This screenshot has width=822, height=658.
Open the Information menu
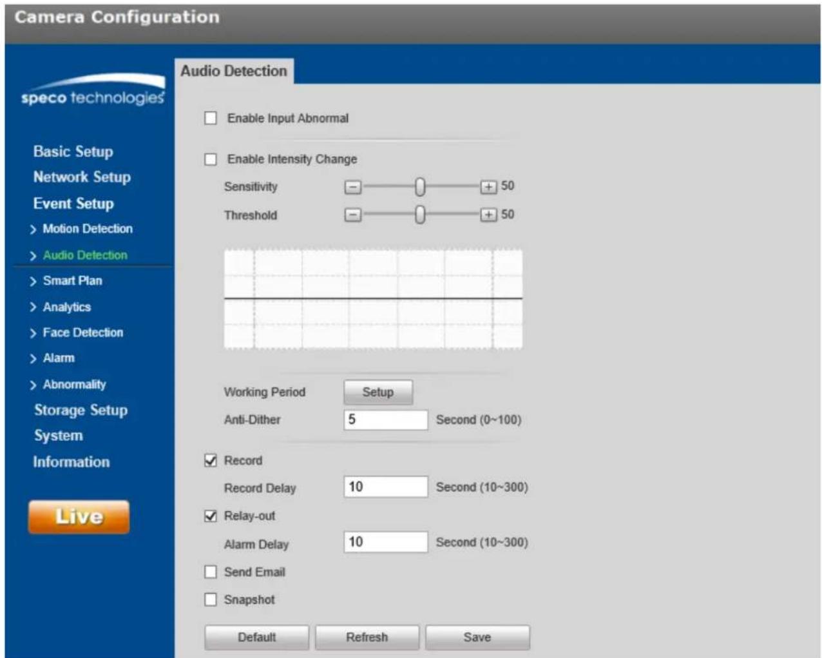tap(72, 461)
